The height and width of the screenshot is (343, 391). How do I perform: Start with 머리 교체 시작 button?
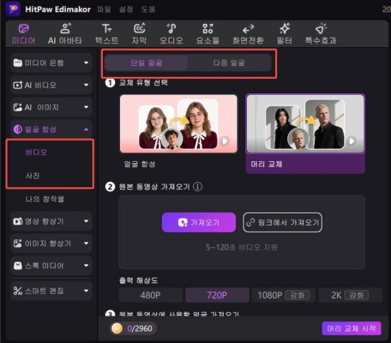[x=352, y=329]
